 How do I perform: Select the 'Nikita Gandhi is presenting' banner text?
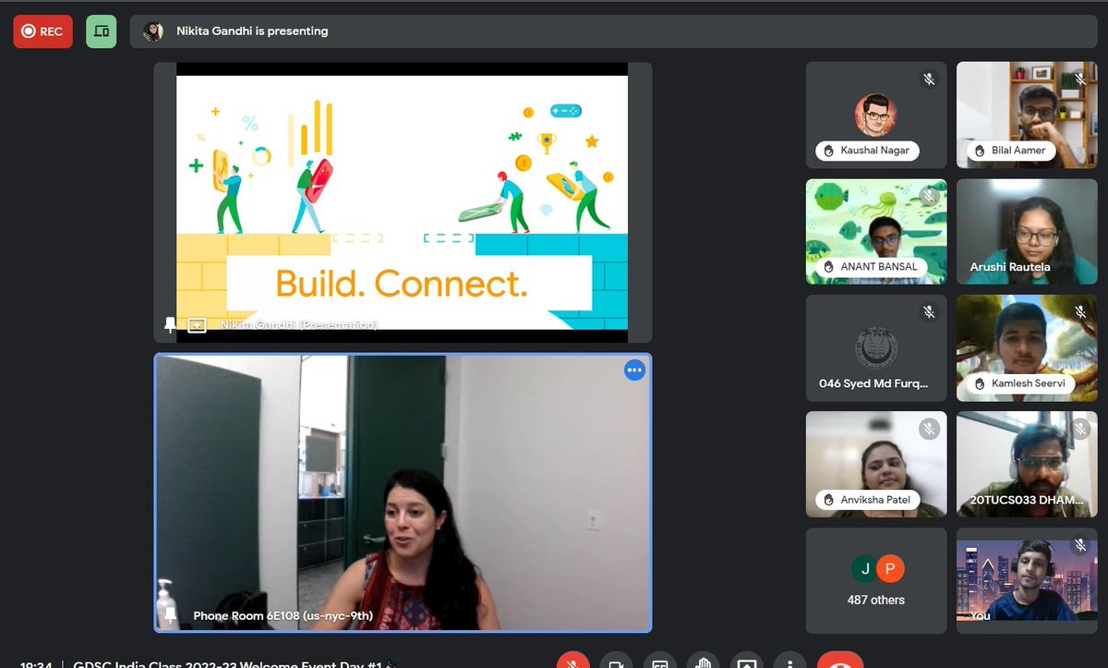click(252, 31)
